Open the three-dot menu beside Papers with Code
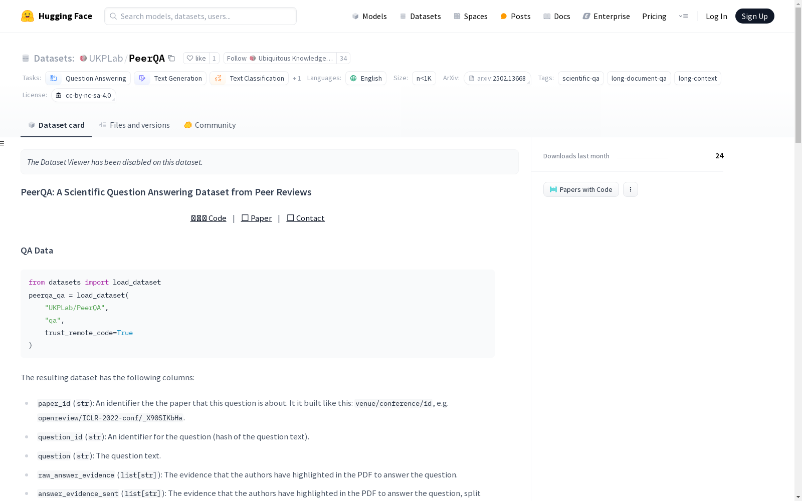Image resolution: width=802 pixels, height=501 pixels. pos(631,189)
